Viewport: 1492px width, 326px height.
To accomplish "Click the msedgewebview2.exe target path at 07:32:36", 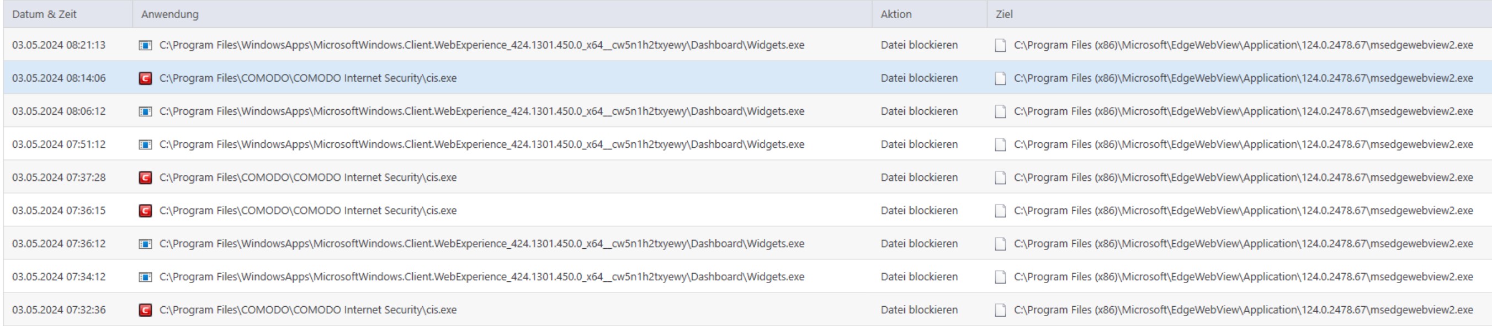I will point(1243,311).
